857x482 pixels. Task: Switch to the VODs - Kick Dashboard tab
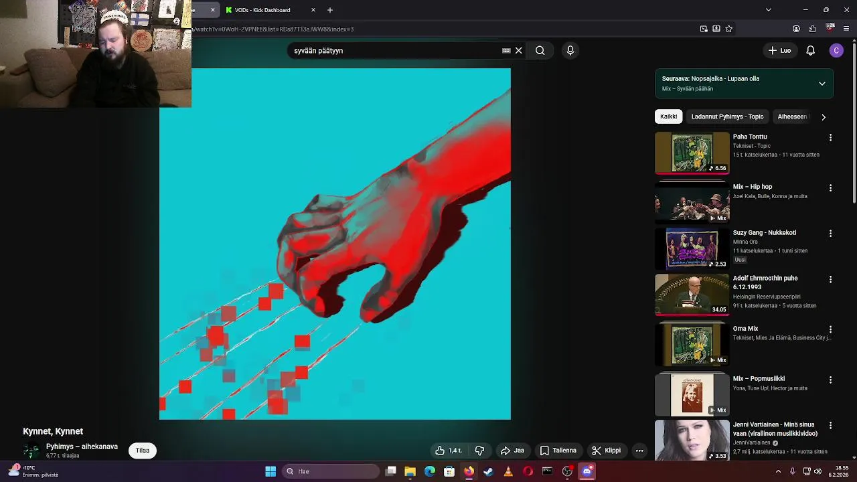pos(264,10)
